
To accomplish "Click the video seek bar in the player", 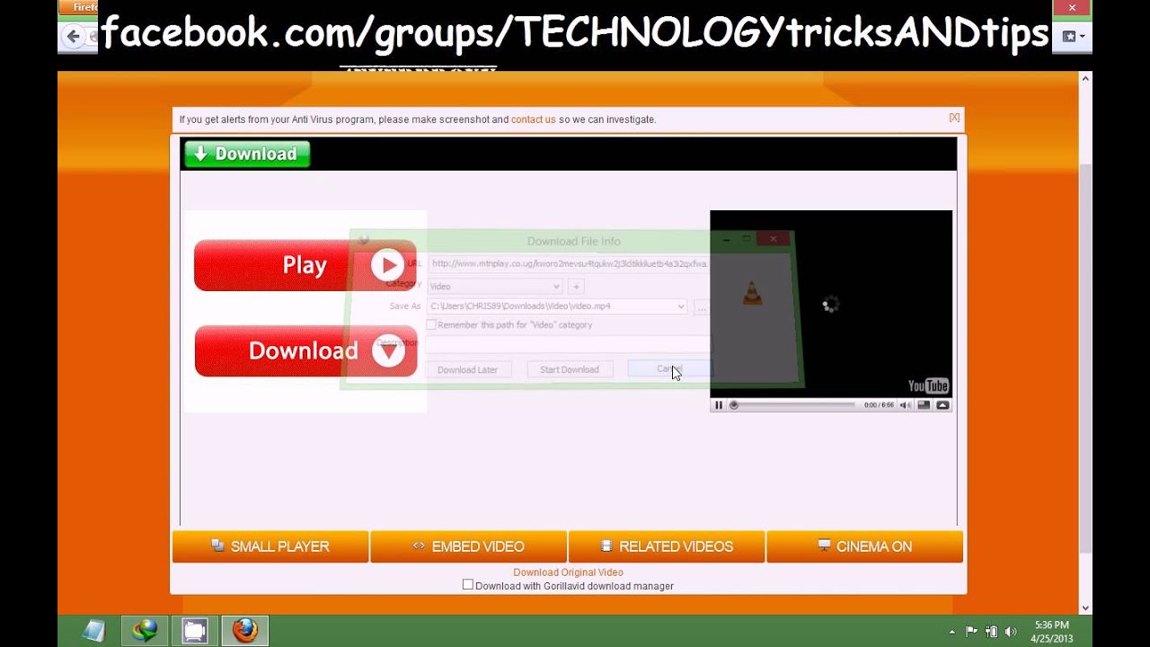I will tap(793, 405).
